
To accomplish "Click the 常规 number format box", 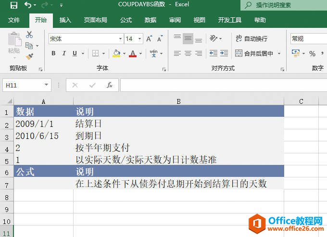I will 309,39.
